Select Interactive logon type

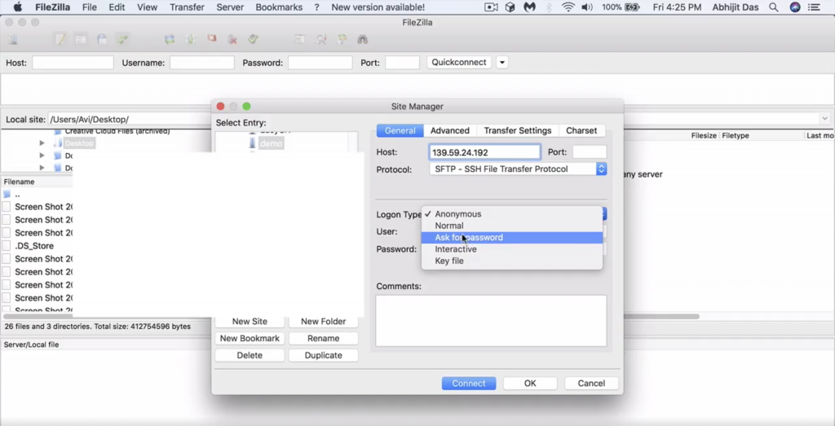click(512, 249)
